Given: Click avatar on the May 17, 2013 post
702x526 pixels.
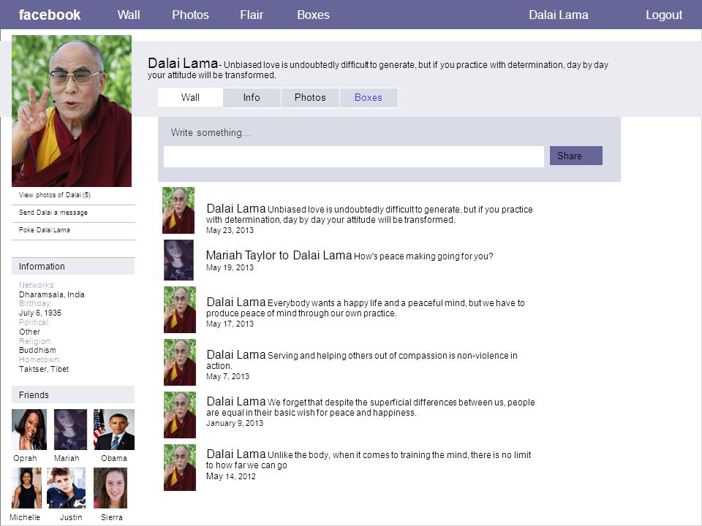Looking at the screenshot, I should click(x=180, y=310).
